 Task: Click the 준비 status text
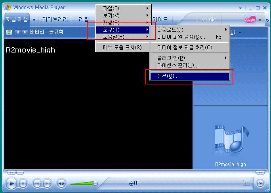(134, 183)
